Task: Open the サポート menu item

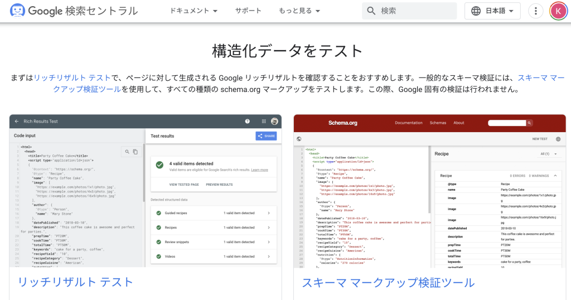Action: tap(248, 11)
